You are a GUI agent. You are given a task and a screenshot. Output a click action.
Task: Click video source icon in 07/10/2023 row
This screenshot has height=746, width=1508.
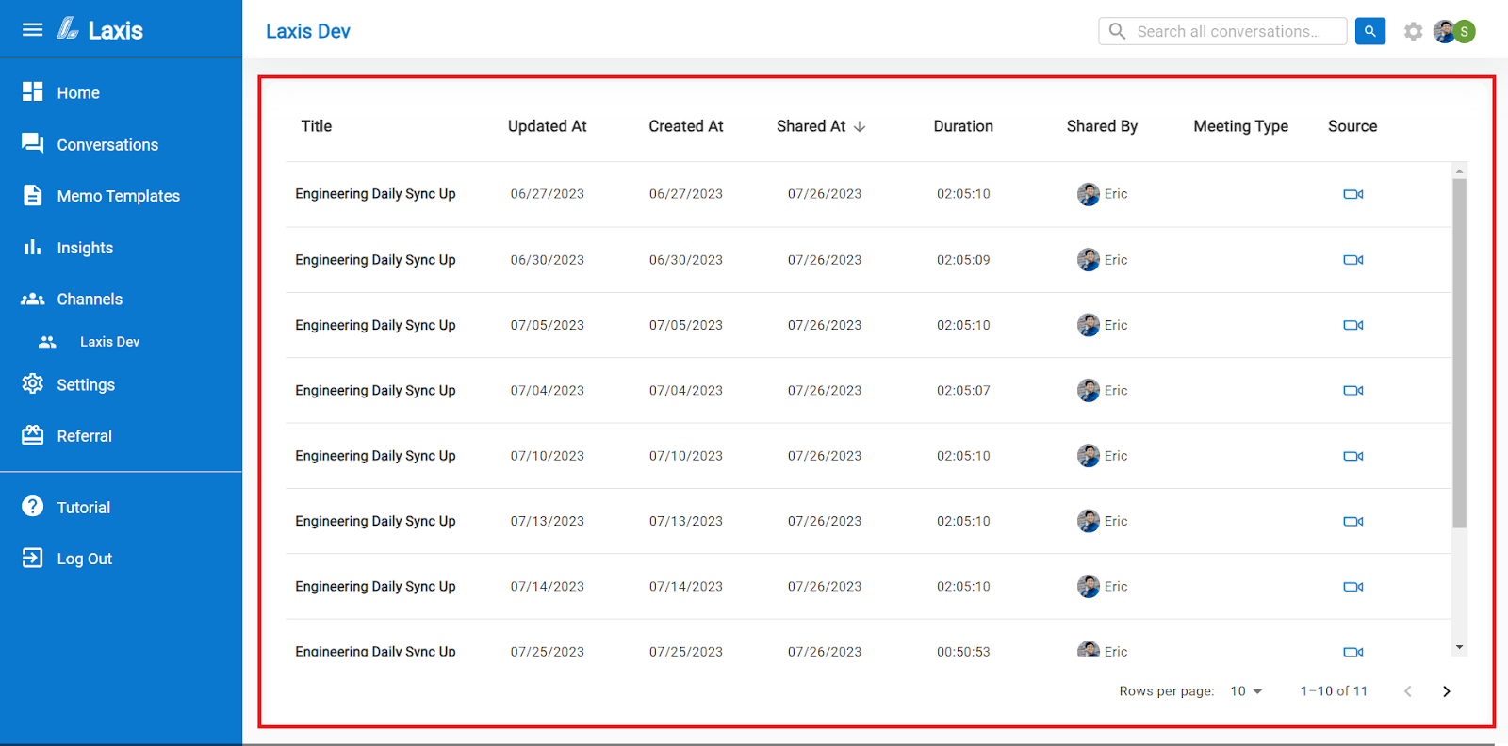(1352, 456)
